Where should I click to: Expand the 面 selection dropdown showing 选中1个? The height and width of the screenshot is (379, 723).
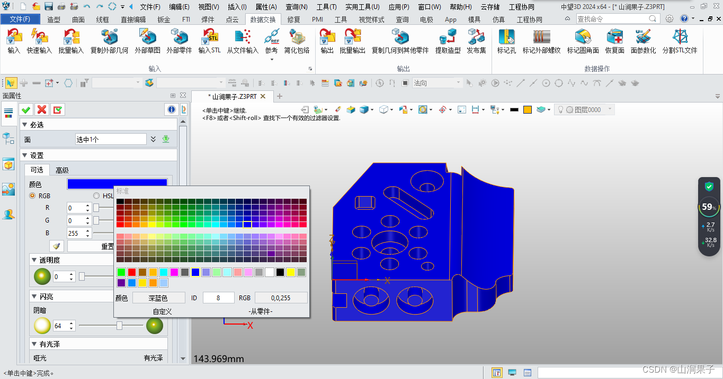(x=154, y=138)
